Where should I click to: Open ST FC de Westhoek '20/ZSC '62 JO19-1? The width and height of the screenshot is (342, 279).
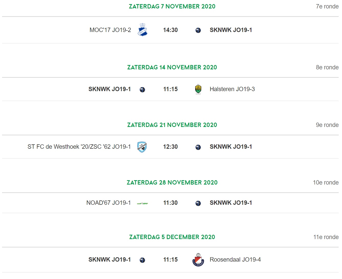(79, 147)
